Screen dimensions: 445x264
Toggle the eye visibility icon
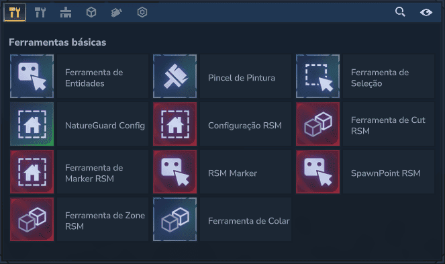(426, 12)
